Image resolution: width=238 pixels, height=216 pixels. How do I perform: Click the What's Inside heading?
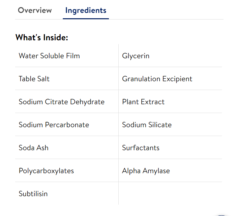click(x=42, y=37)
